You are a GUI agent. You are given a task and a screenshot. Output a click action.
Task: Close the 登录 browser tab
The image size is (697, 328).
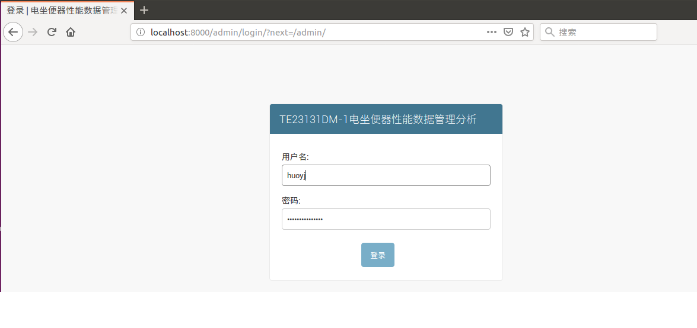tap(124, 10)
